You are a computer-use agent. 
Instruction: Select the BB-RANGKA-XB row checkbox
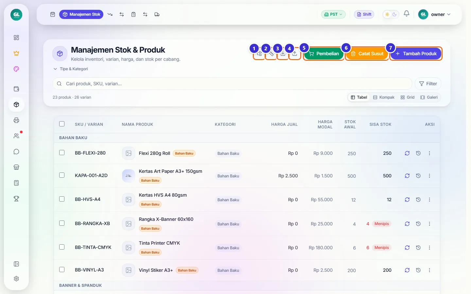[62, 223]
